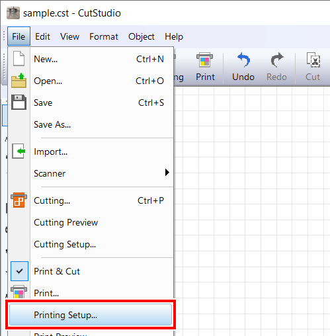The width and height of the screenshot is (330, 336).
Task: Expand the Scanner submenu
Action: [91, 173]
